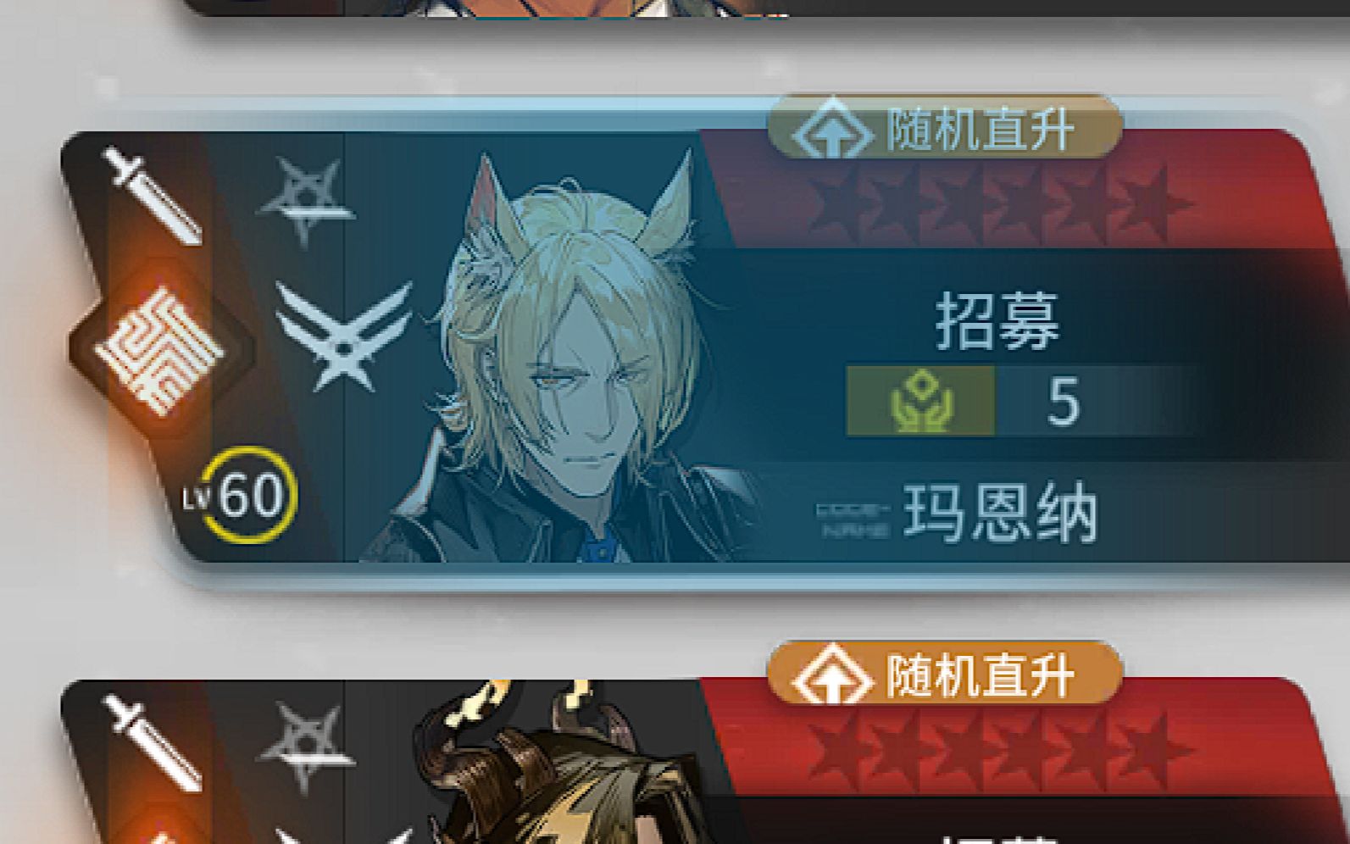Click the pentagram elite icon on the horned operator's card
Viewport: 1350px width, 844px height.
[306, 747]
